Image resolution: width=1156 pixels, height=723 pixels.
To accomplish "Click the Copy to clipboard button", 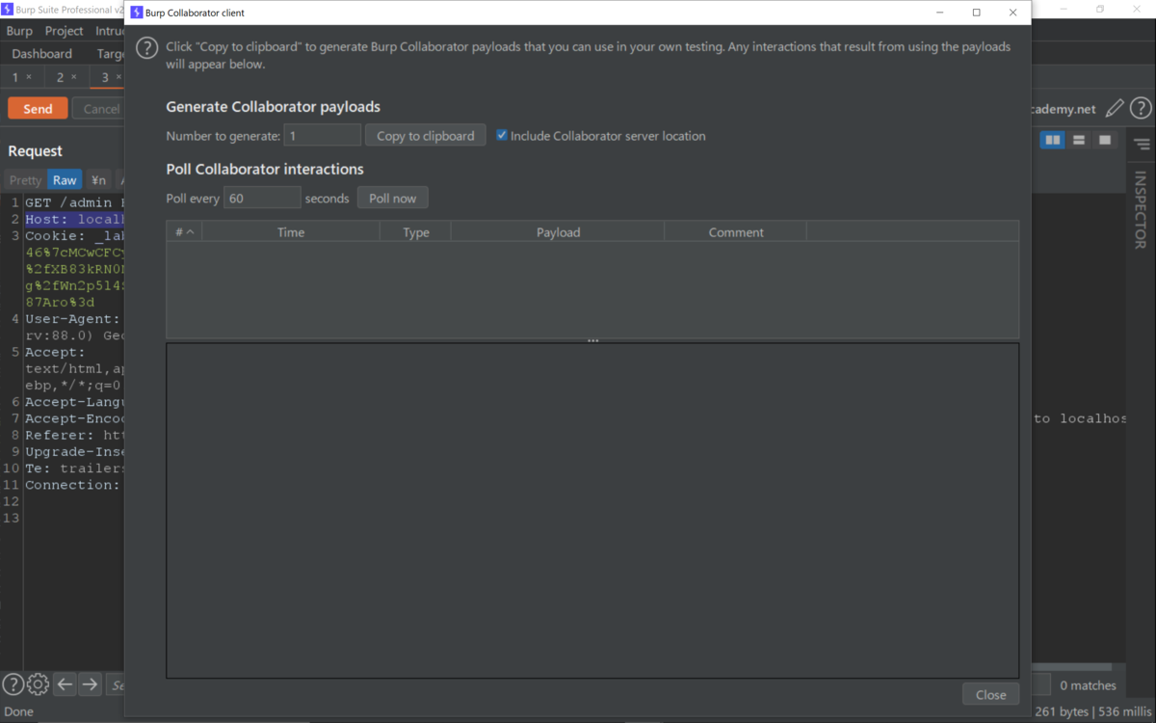I will click(426, 136).
